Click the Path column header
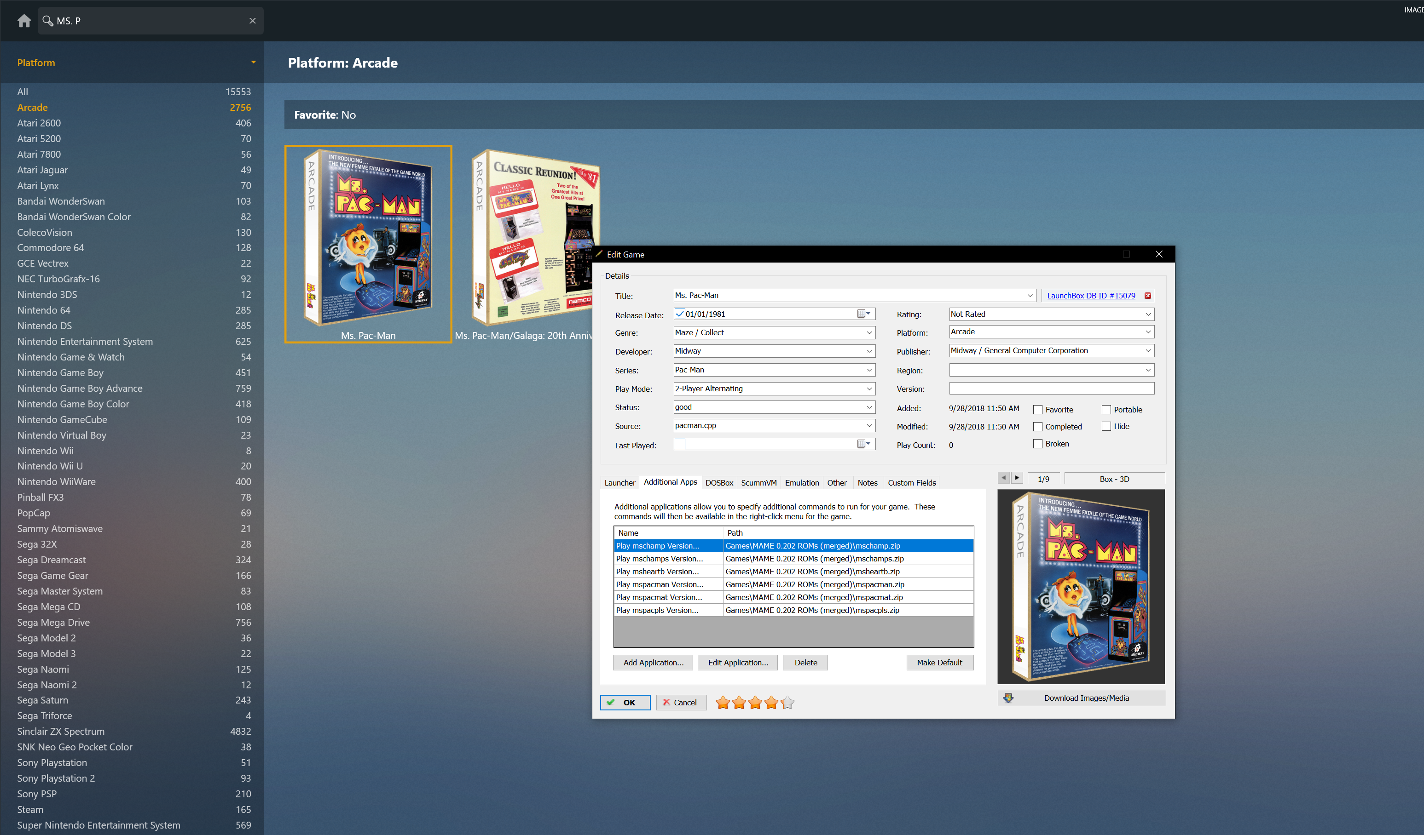 [848, 532]
